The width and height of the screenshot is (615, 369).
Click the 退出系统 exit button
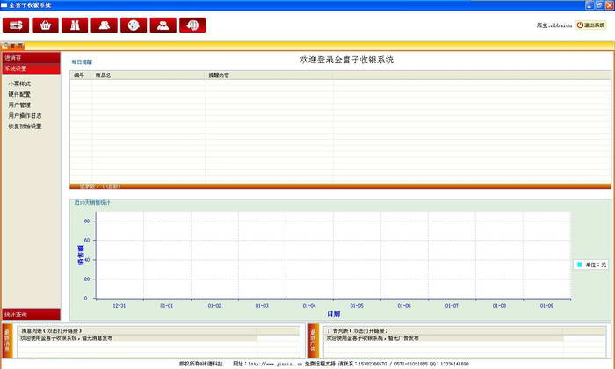pos(590,25)
